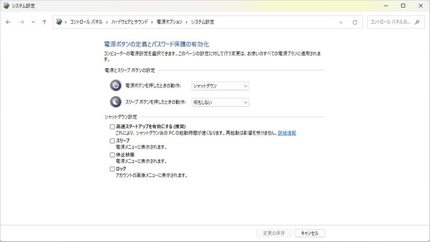Click the power button icon
430x242 pixels.
click(116, 86)
